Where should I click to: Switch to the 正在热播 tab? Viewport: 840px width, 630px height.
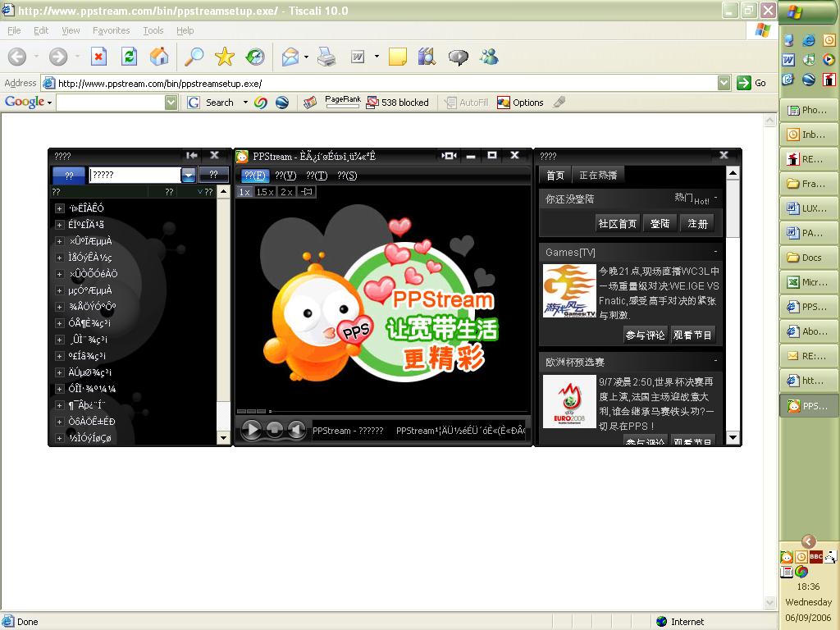(598, 175)
